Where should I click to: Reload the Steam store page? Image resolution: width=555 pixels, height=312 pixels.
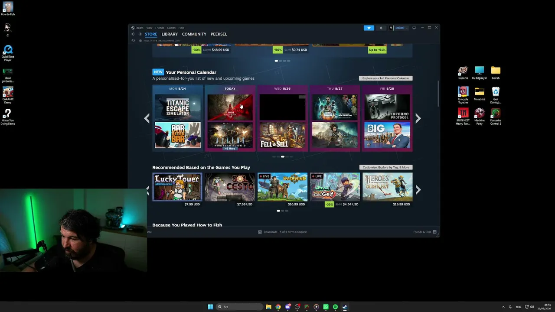(133, 40)
